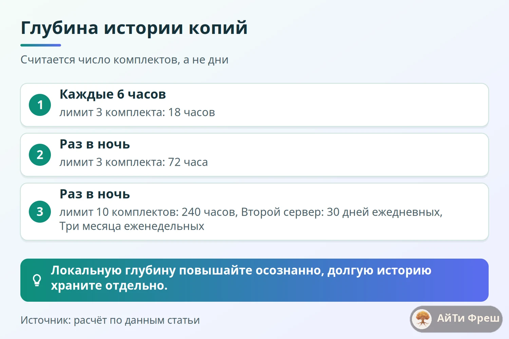
Task: Click the card title "Каждые 6 часов"
Action: (x=113, y=94)
